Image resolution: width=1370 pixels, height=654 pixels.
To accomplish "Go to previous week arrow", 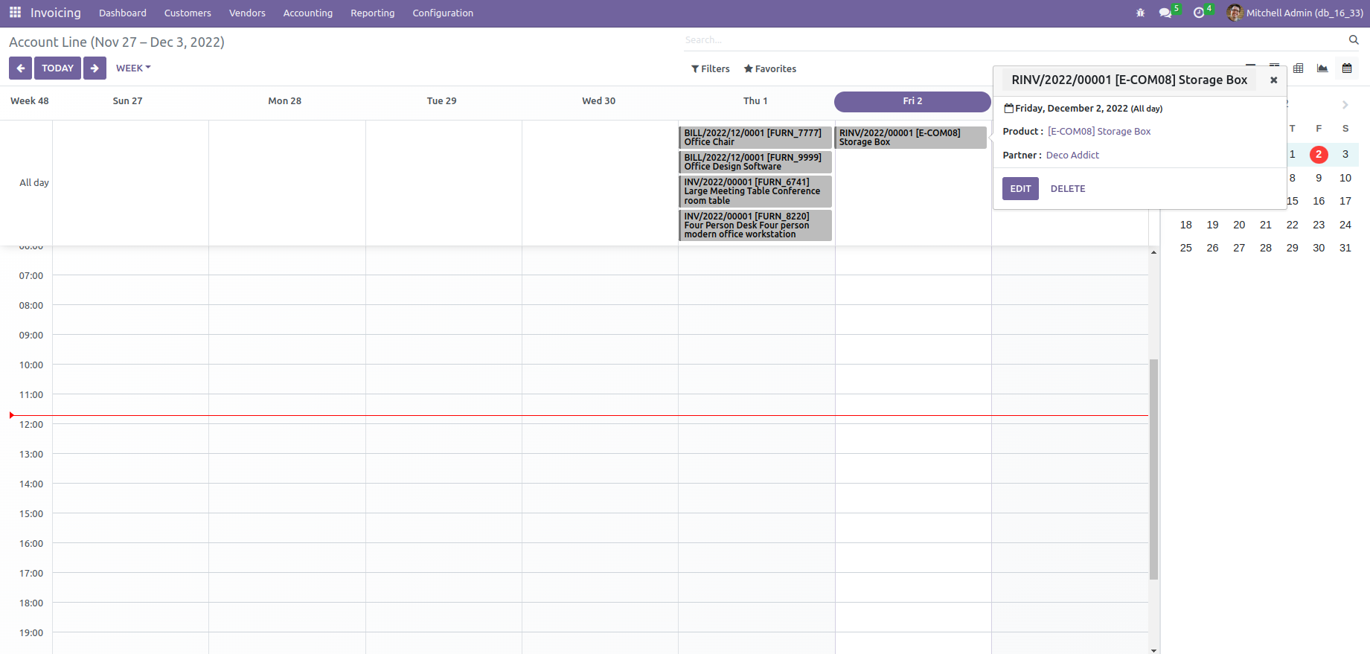I will point(20,68).
